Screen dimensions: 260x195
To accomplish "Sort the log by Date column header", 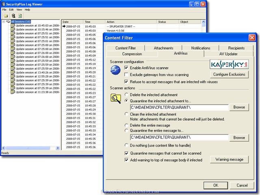I will (72, 22).
